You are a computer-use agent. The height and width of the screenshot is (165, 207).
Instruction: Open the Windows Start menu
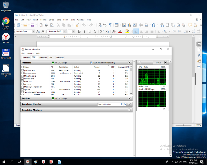4,162
